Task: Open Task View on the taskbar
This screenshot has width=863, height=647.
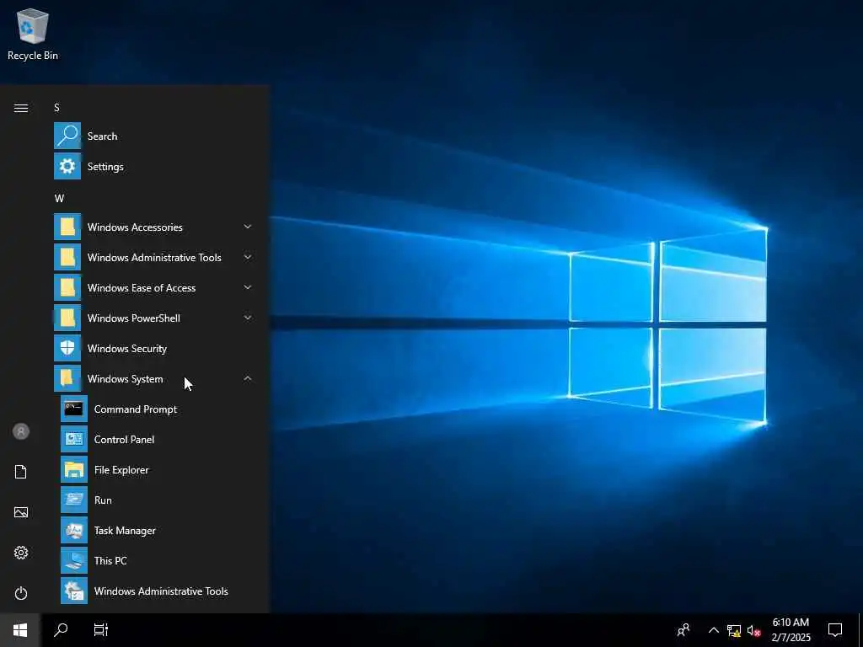Action: [x=101, y=630]
